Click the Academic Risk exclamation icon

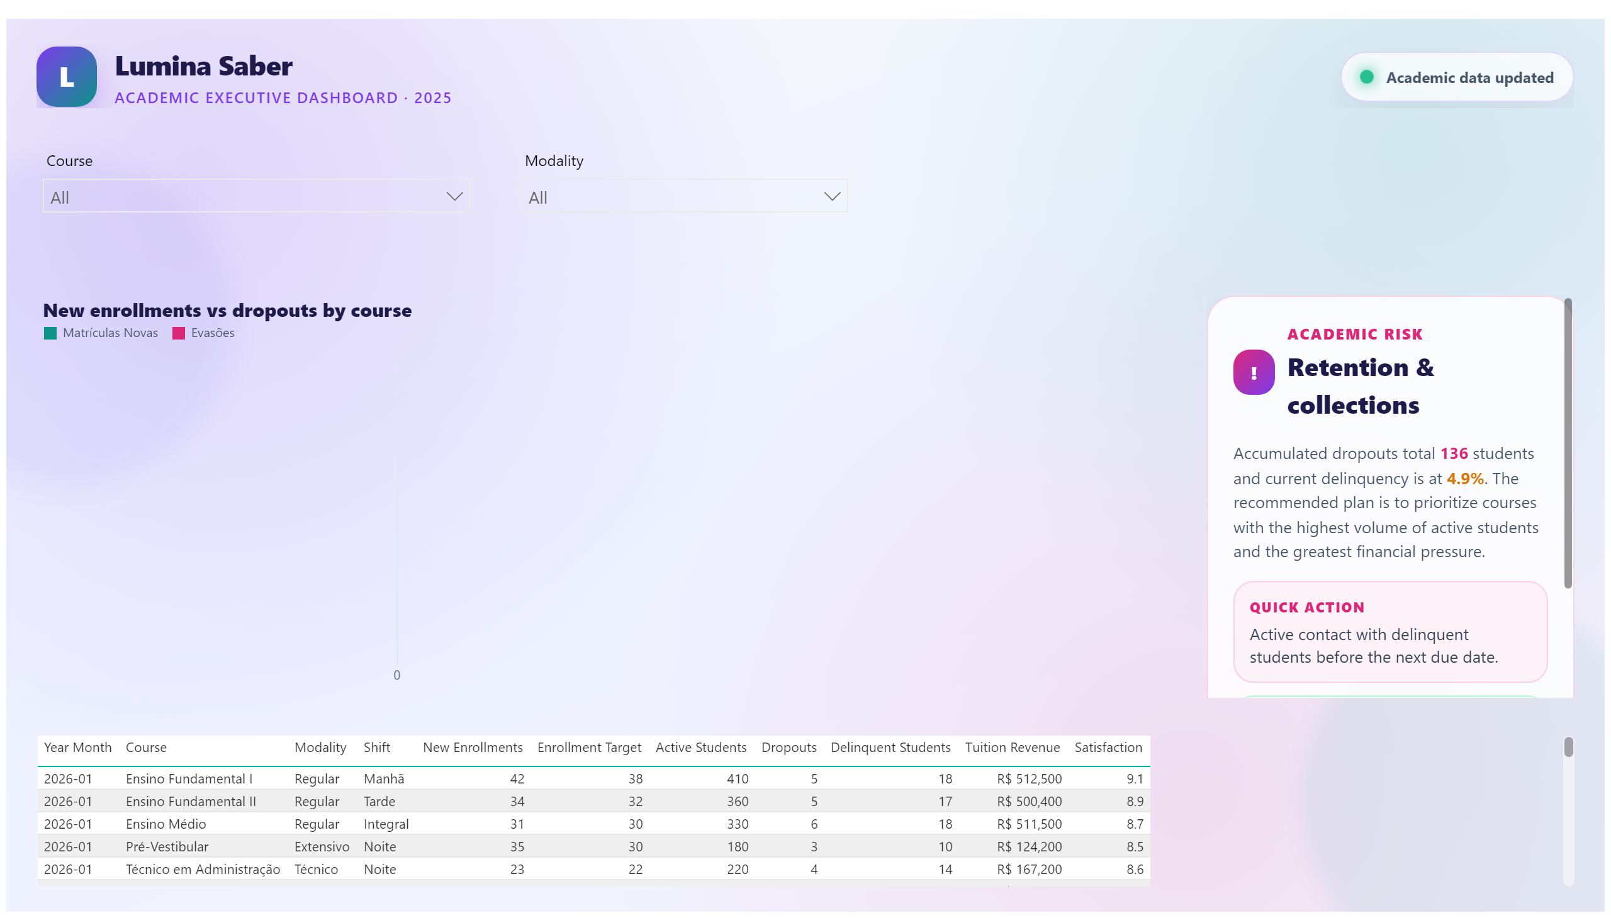pos(1253,372)
